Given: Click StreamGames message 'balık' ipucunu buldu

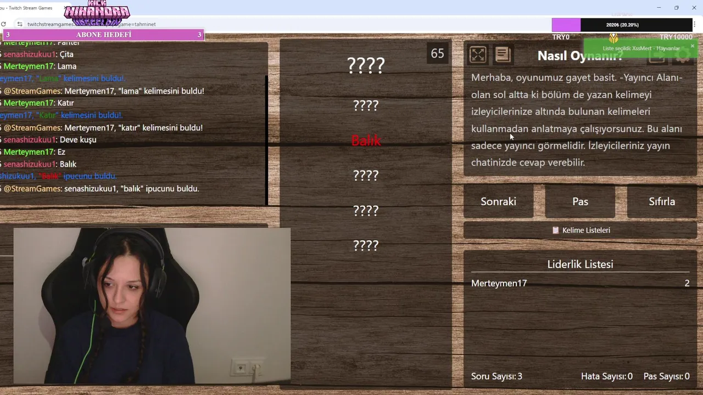Looking at the screenshot, I should pyautogui.click(x=101, y=189).
